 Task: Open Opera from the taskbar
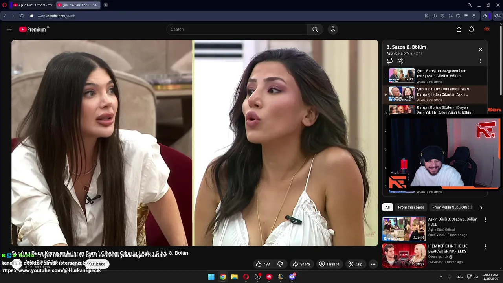pos(246,277)
